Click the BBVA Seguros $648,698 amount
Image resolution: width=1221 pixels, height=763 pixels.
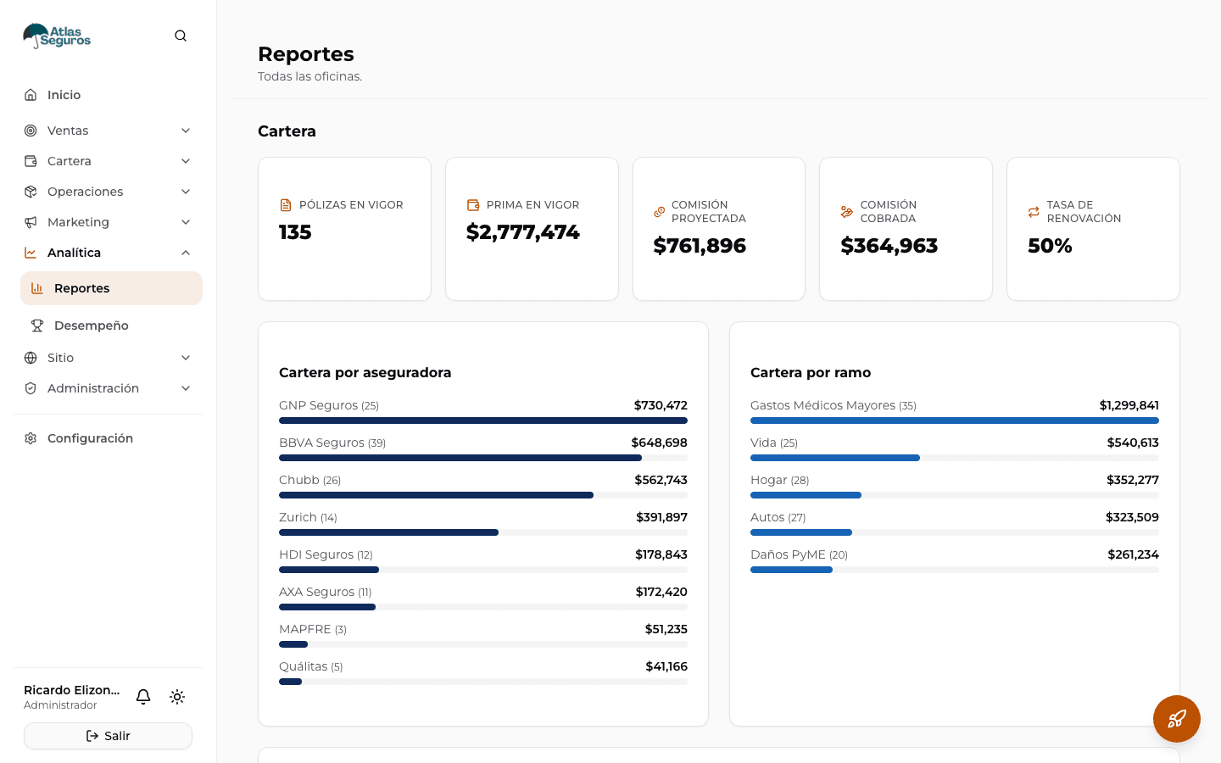tap(660, 443)
